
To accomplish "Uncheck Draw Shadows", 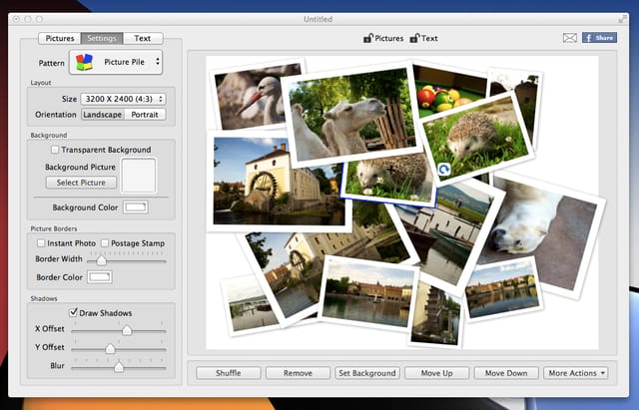I will pyautogui.click(x=73, y=312).
